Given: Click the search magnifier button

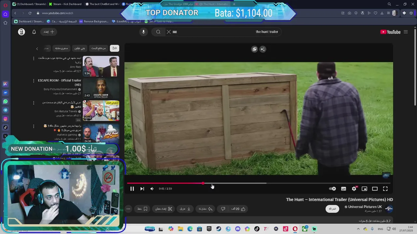Looking at the screenshot, I should click(158, 32).
